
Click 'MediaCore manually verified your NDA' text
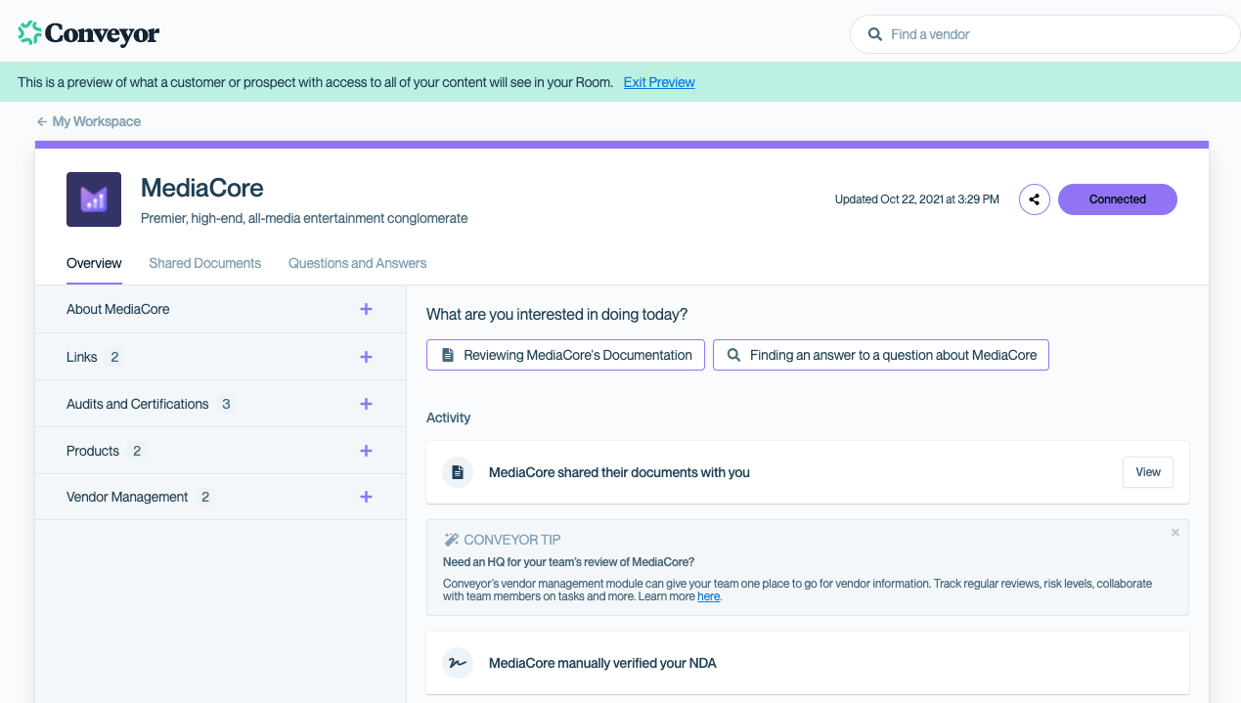(x=602, y=663)
